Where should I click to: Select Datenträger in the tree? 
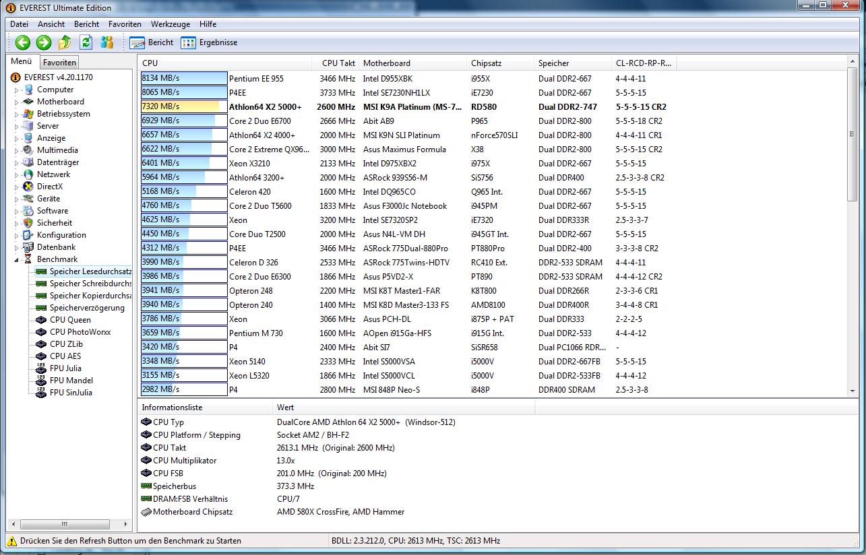pos(58,162)
